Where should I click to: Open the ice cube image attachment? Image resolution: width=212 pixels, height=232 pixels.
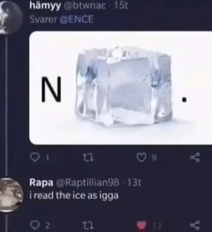coord(121,88)
